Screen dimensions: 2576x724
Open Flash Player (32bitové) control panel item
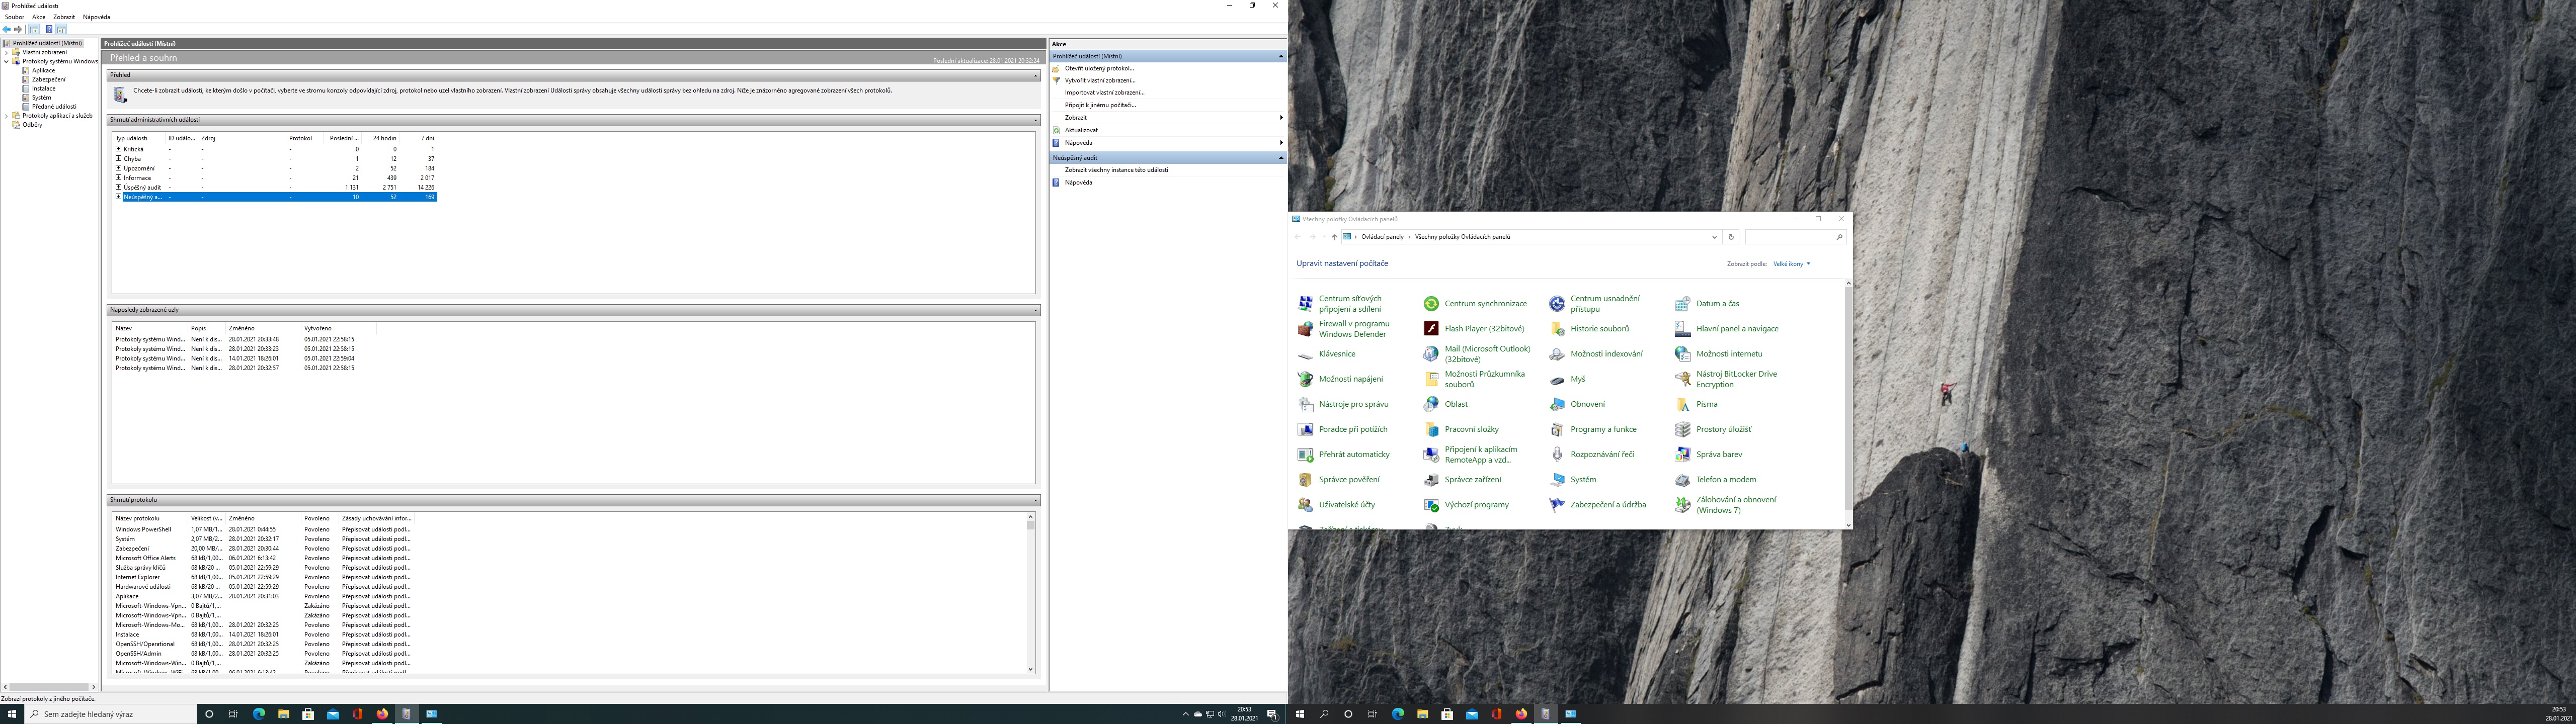(1484, 329)
